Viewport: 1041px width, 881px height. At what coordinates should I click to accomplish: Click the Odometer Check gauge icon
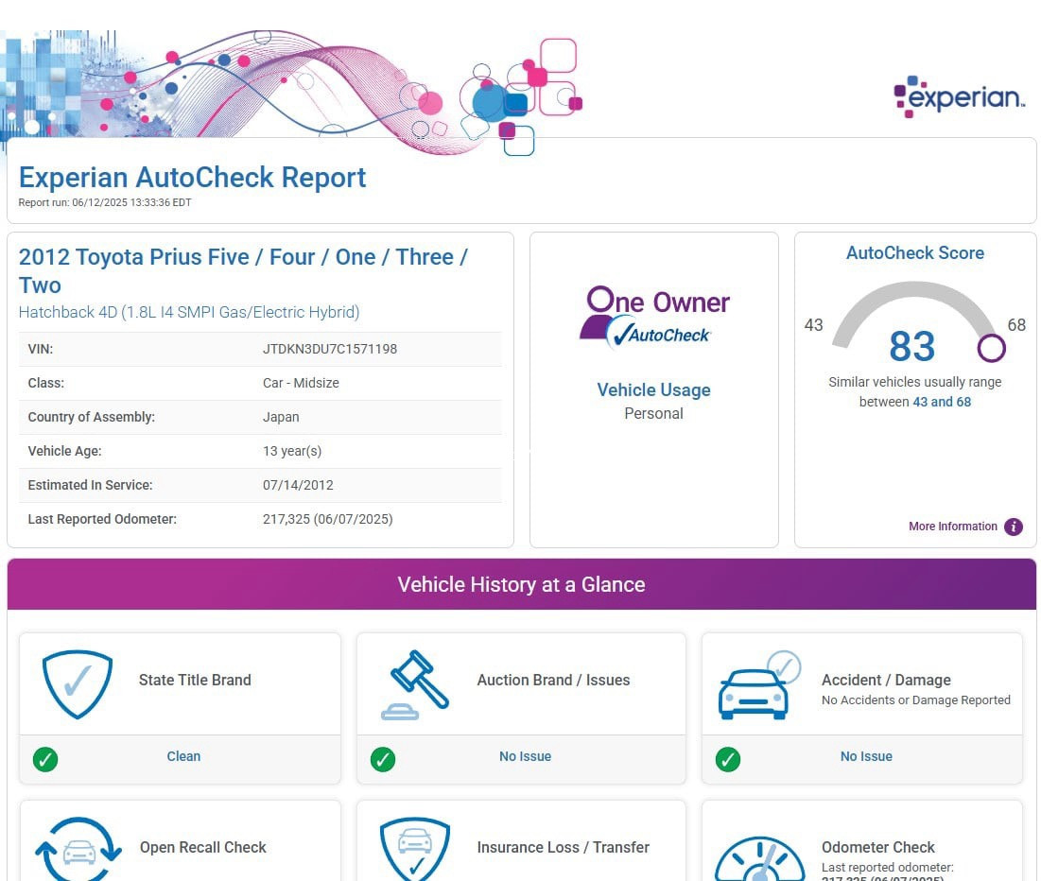pos(759,858)
